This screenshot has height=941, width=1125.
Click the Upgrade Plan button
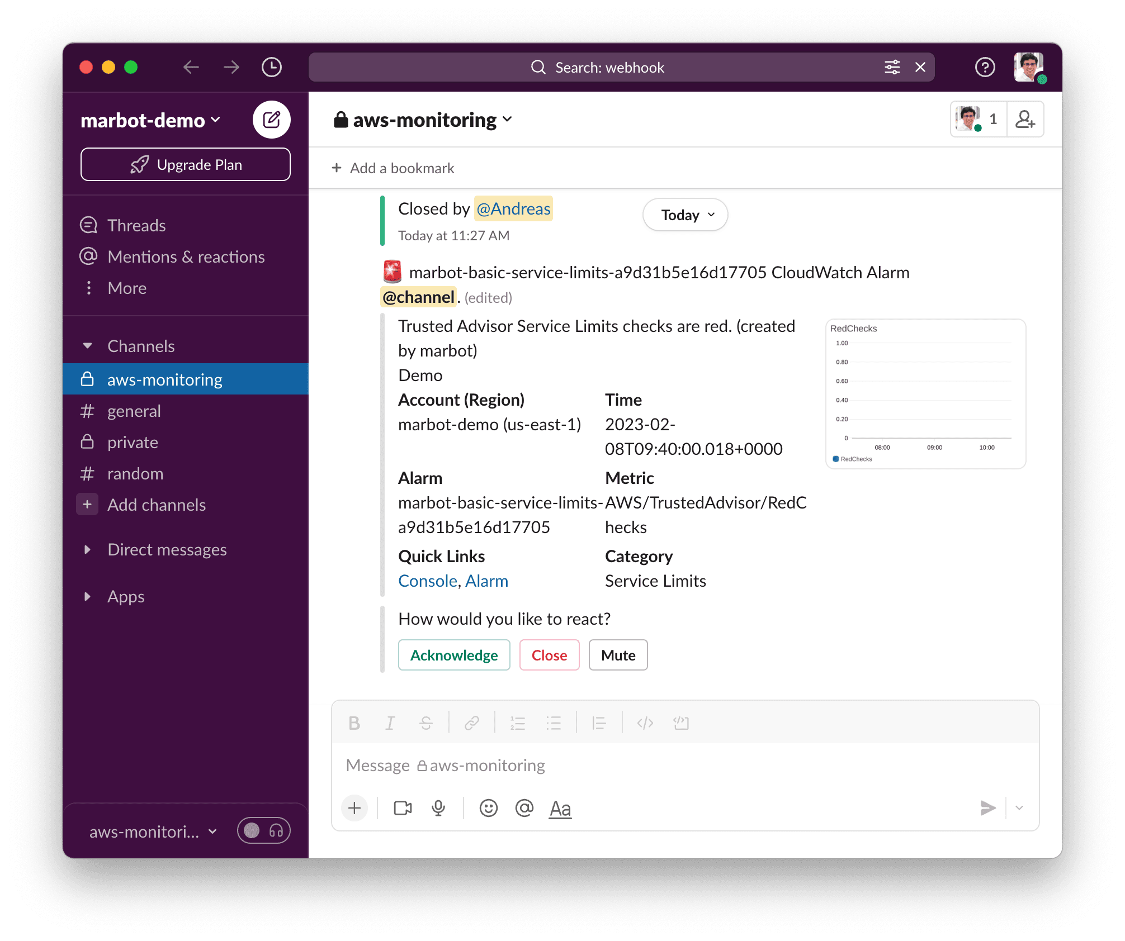coord(186,165)
